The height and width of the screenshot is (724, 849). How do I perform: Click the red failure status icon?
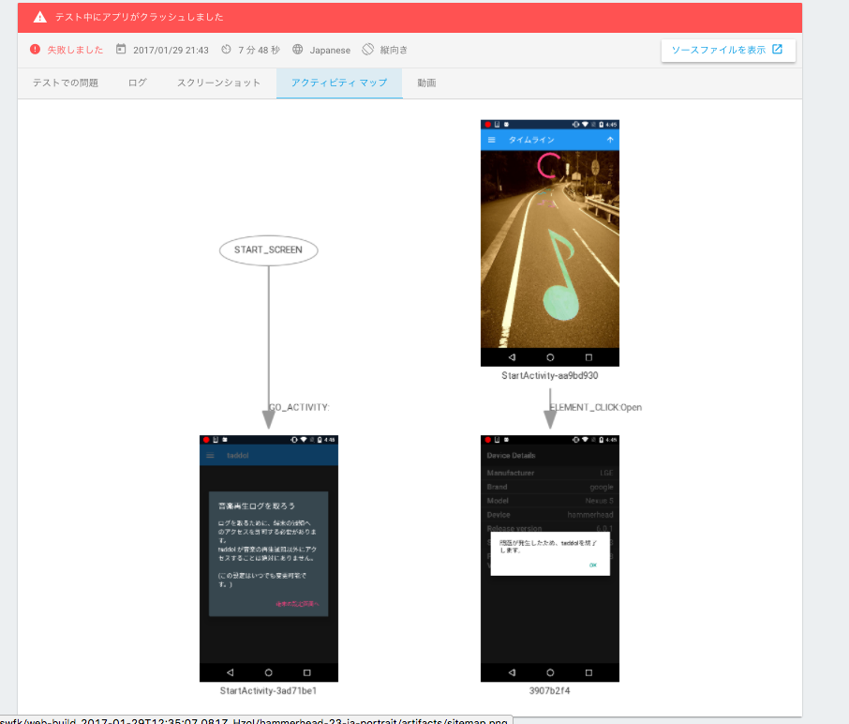pos(36,50)
